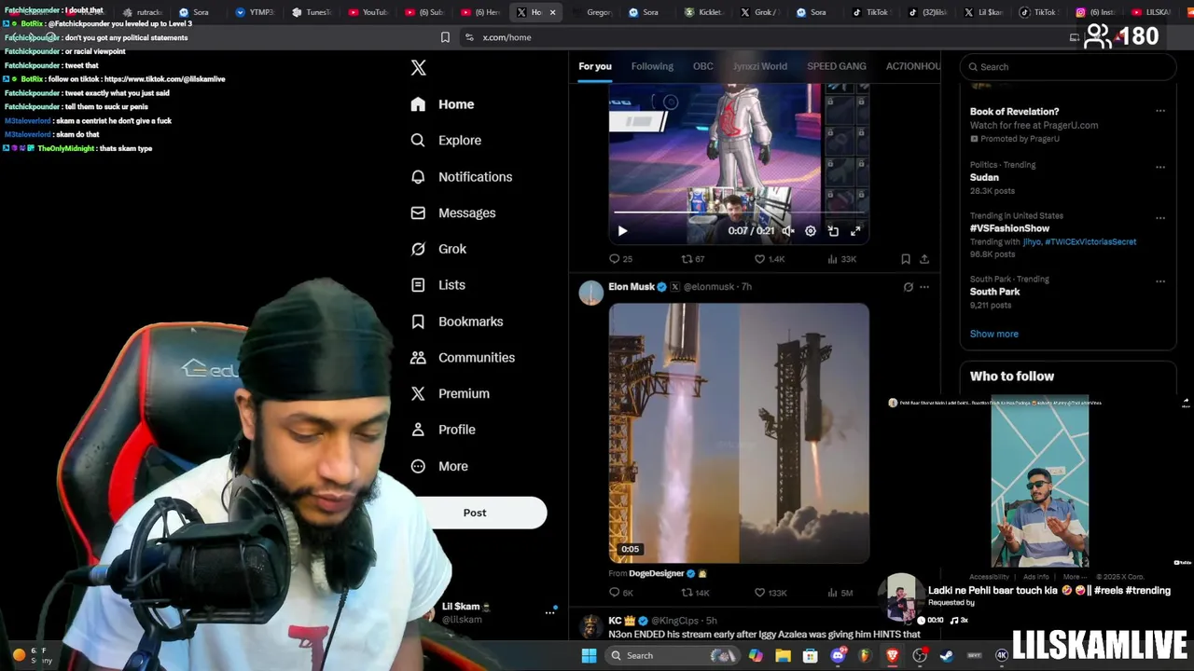Repost Elon's post with 14K reposts

(695, 593)
